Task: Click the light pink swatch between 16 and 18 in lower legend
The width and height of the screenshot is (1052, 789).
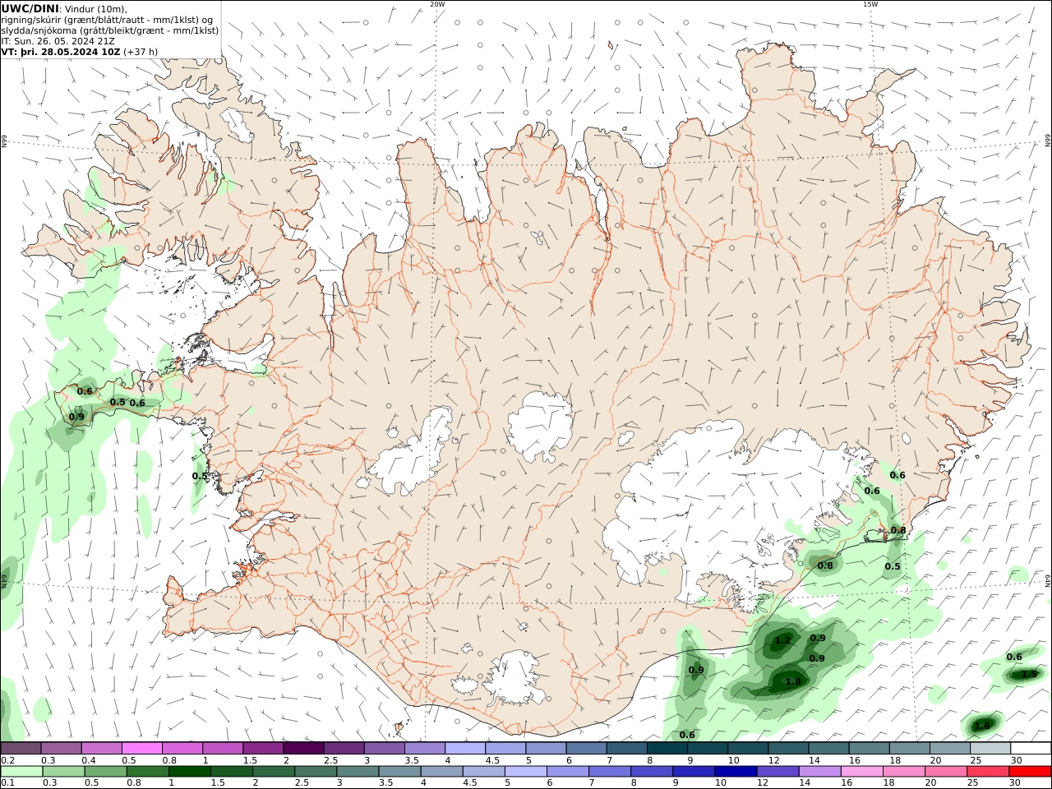Action: point(862,772)
